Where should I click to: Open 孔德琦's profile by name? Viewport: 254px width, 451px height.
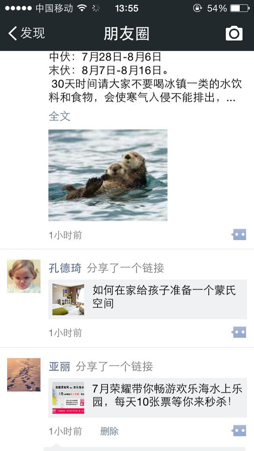point(65,268)
